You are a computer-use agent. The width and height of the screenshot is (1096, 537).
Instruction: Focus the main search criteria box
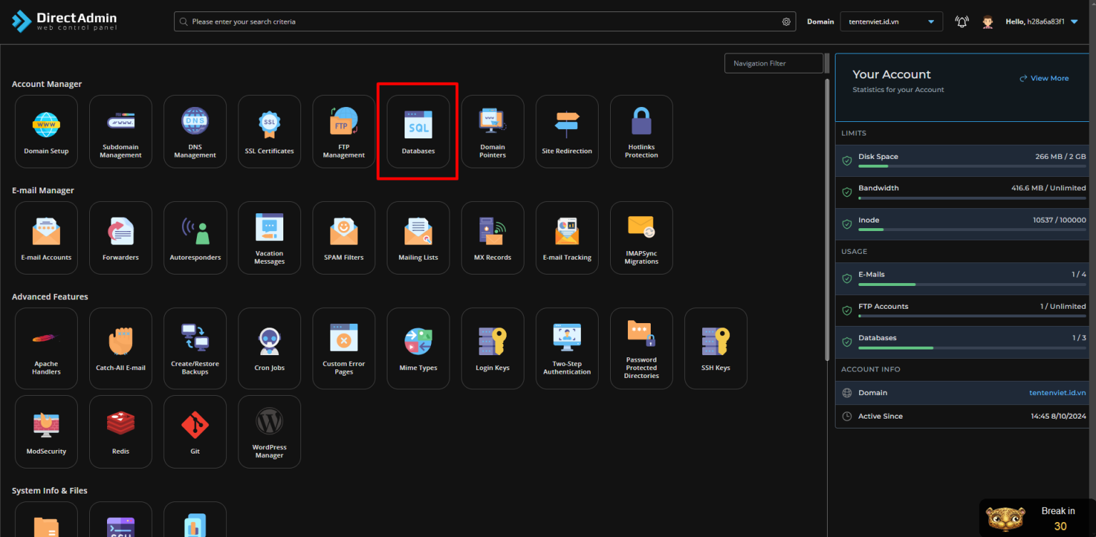tap(478, 21)
